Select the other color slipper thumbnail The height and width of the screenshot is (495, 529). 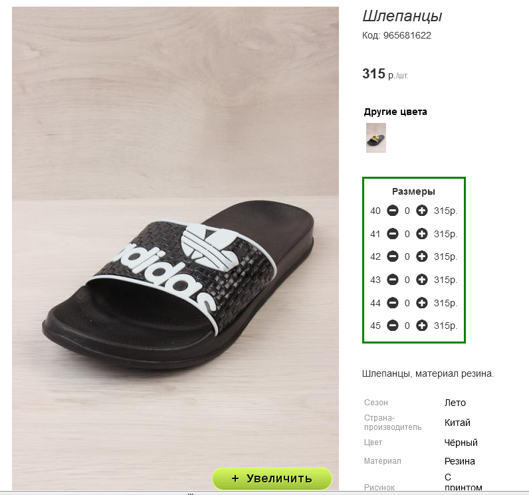click(376, 138)
